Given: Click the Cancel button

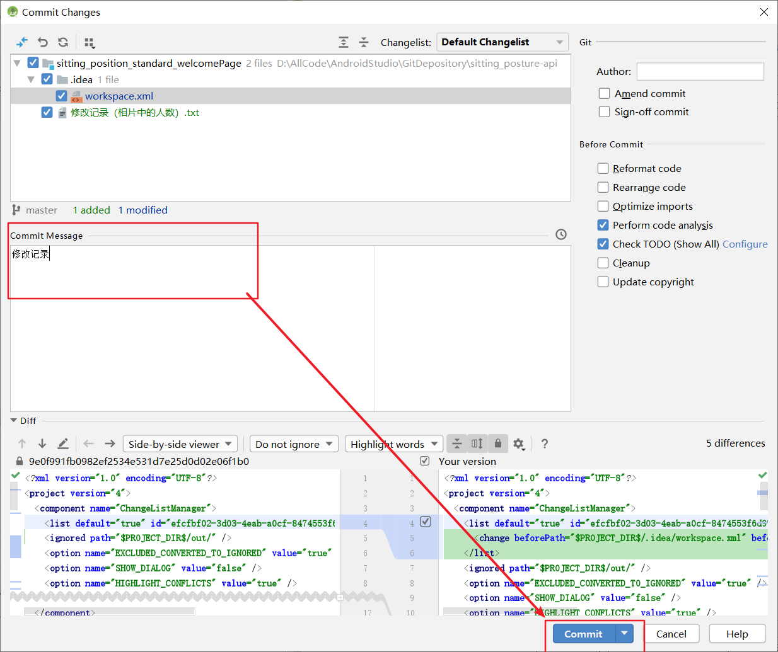Looking at the screenshot, I should point(671,634).
